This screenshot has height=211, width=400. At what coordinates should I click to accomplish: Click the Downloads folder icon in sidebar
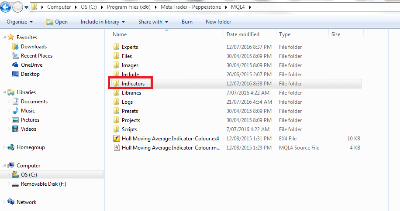(15, 47)
